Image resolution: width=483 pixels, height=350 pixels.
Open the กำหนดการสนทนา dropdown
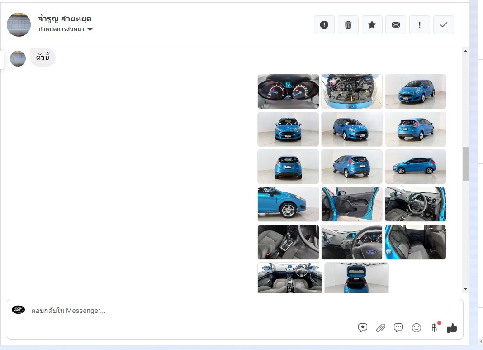coord(66,29)
